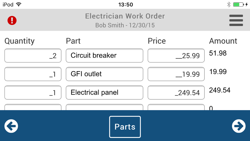Edit quantity field for Circuit breaker
Image resolution: width=250 pixels, height=141 pixels.
pos(33,56)
